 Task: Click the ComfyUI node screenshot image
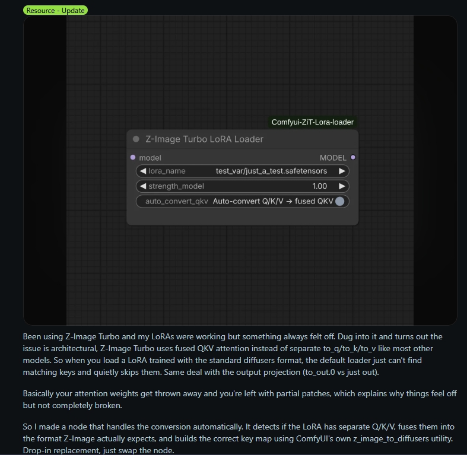tap(240, 170)
